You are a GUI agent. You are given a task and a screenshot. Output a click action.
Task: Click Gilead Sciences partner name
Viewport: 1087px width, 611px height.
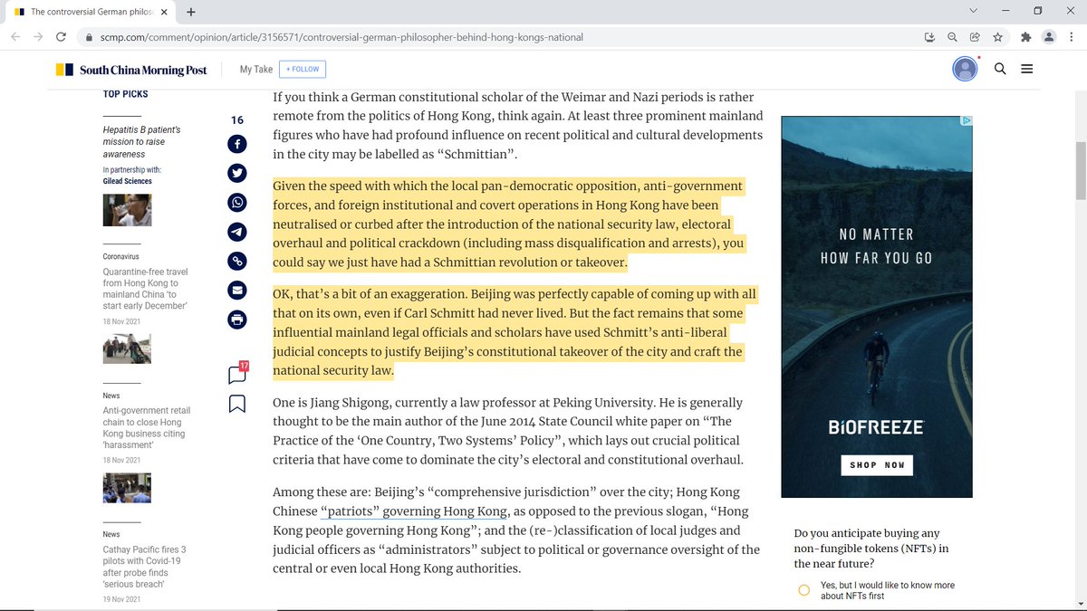[126, 181]
